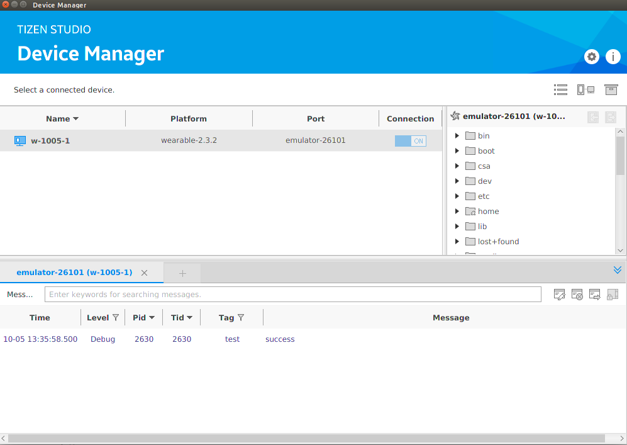This screenshot has height=445, width=627.
Task: Open the Tag column filter
Action: 240,318
